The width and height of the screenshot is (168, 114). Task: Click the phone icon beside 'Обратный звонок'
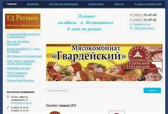(131, 28)
